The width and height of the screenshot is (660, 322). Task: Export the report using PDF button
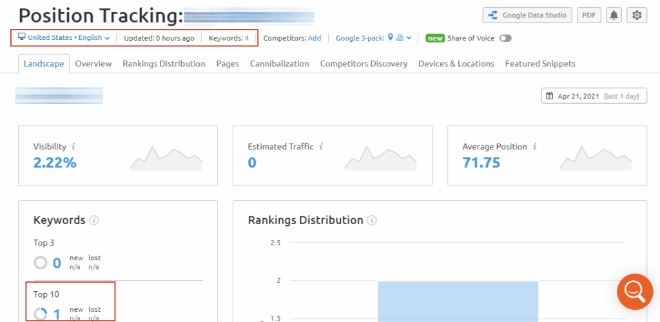pos(588,15)
